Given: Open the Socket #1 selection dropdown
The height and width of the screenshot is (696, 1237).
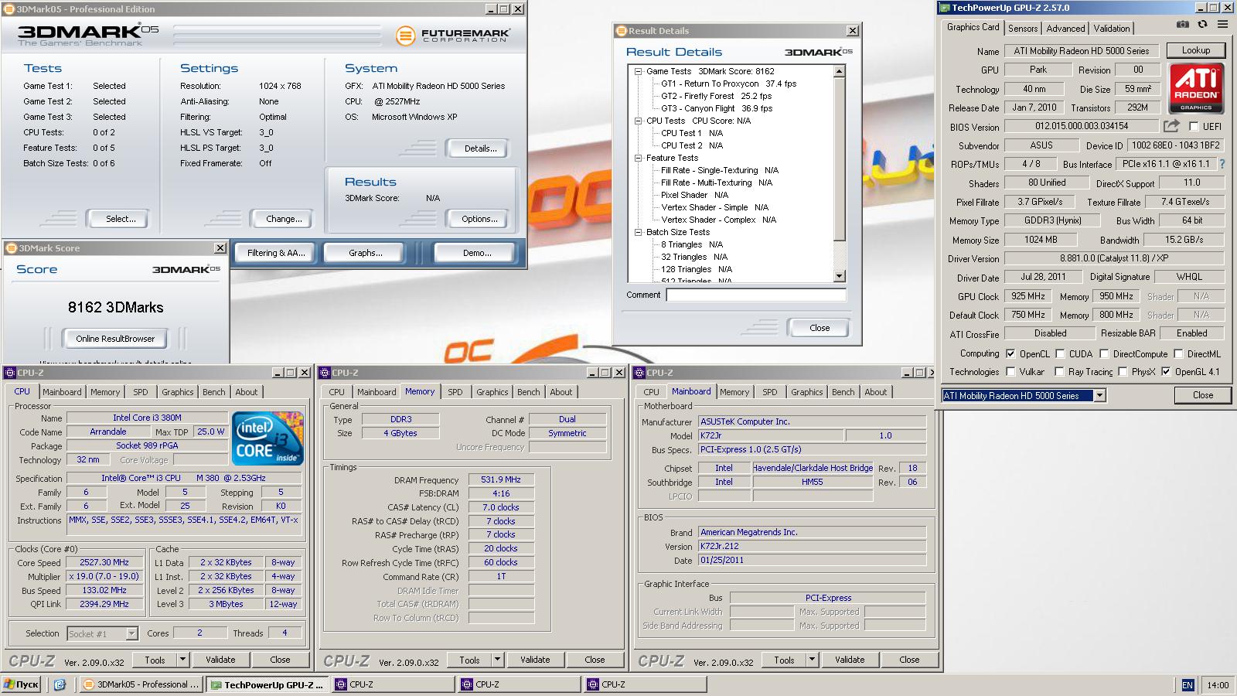Looking at the screenshot, I should pyautogui.click(x=131, y=633).
